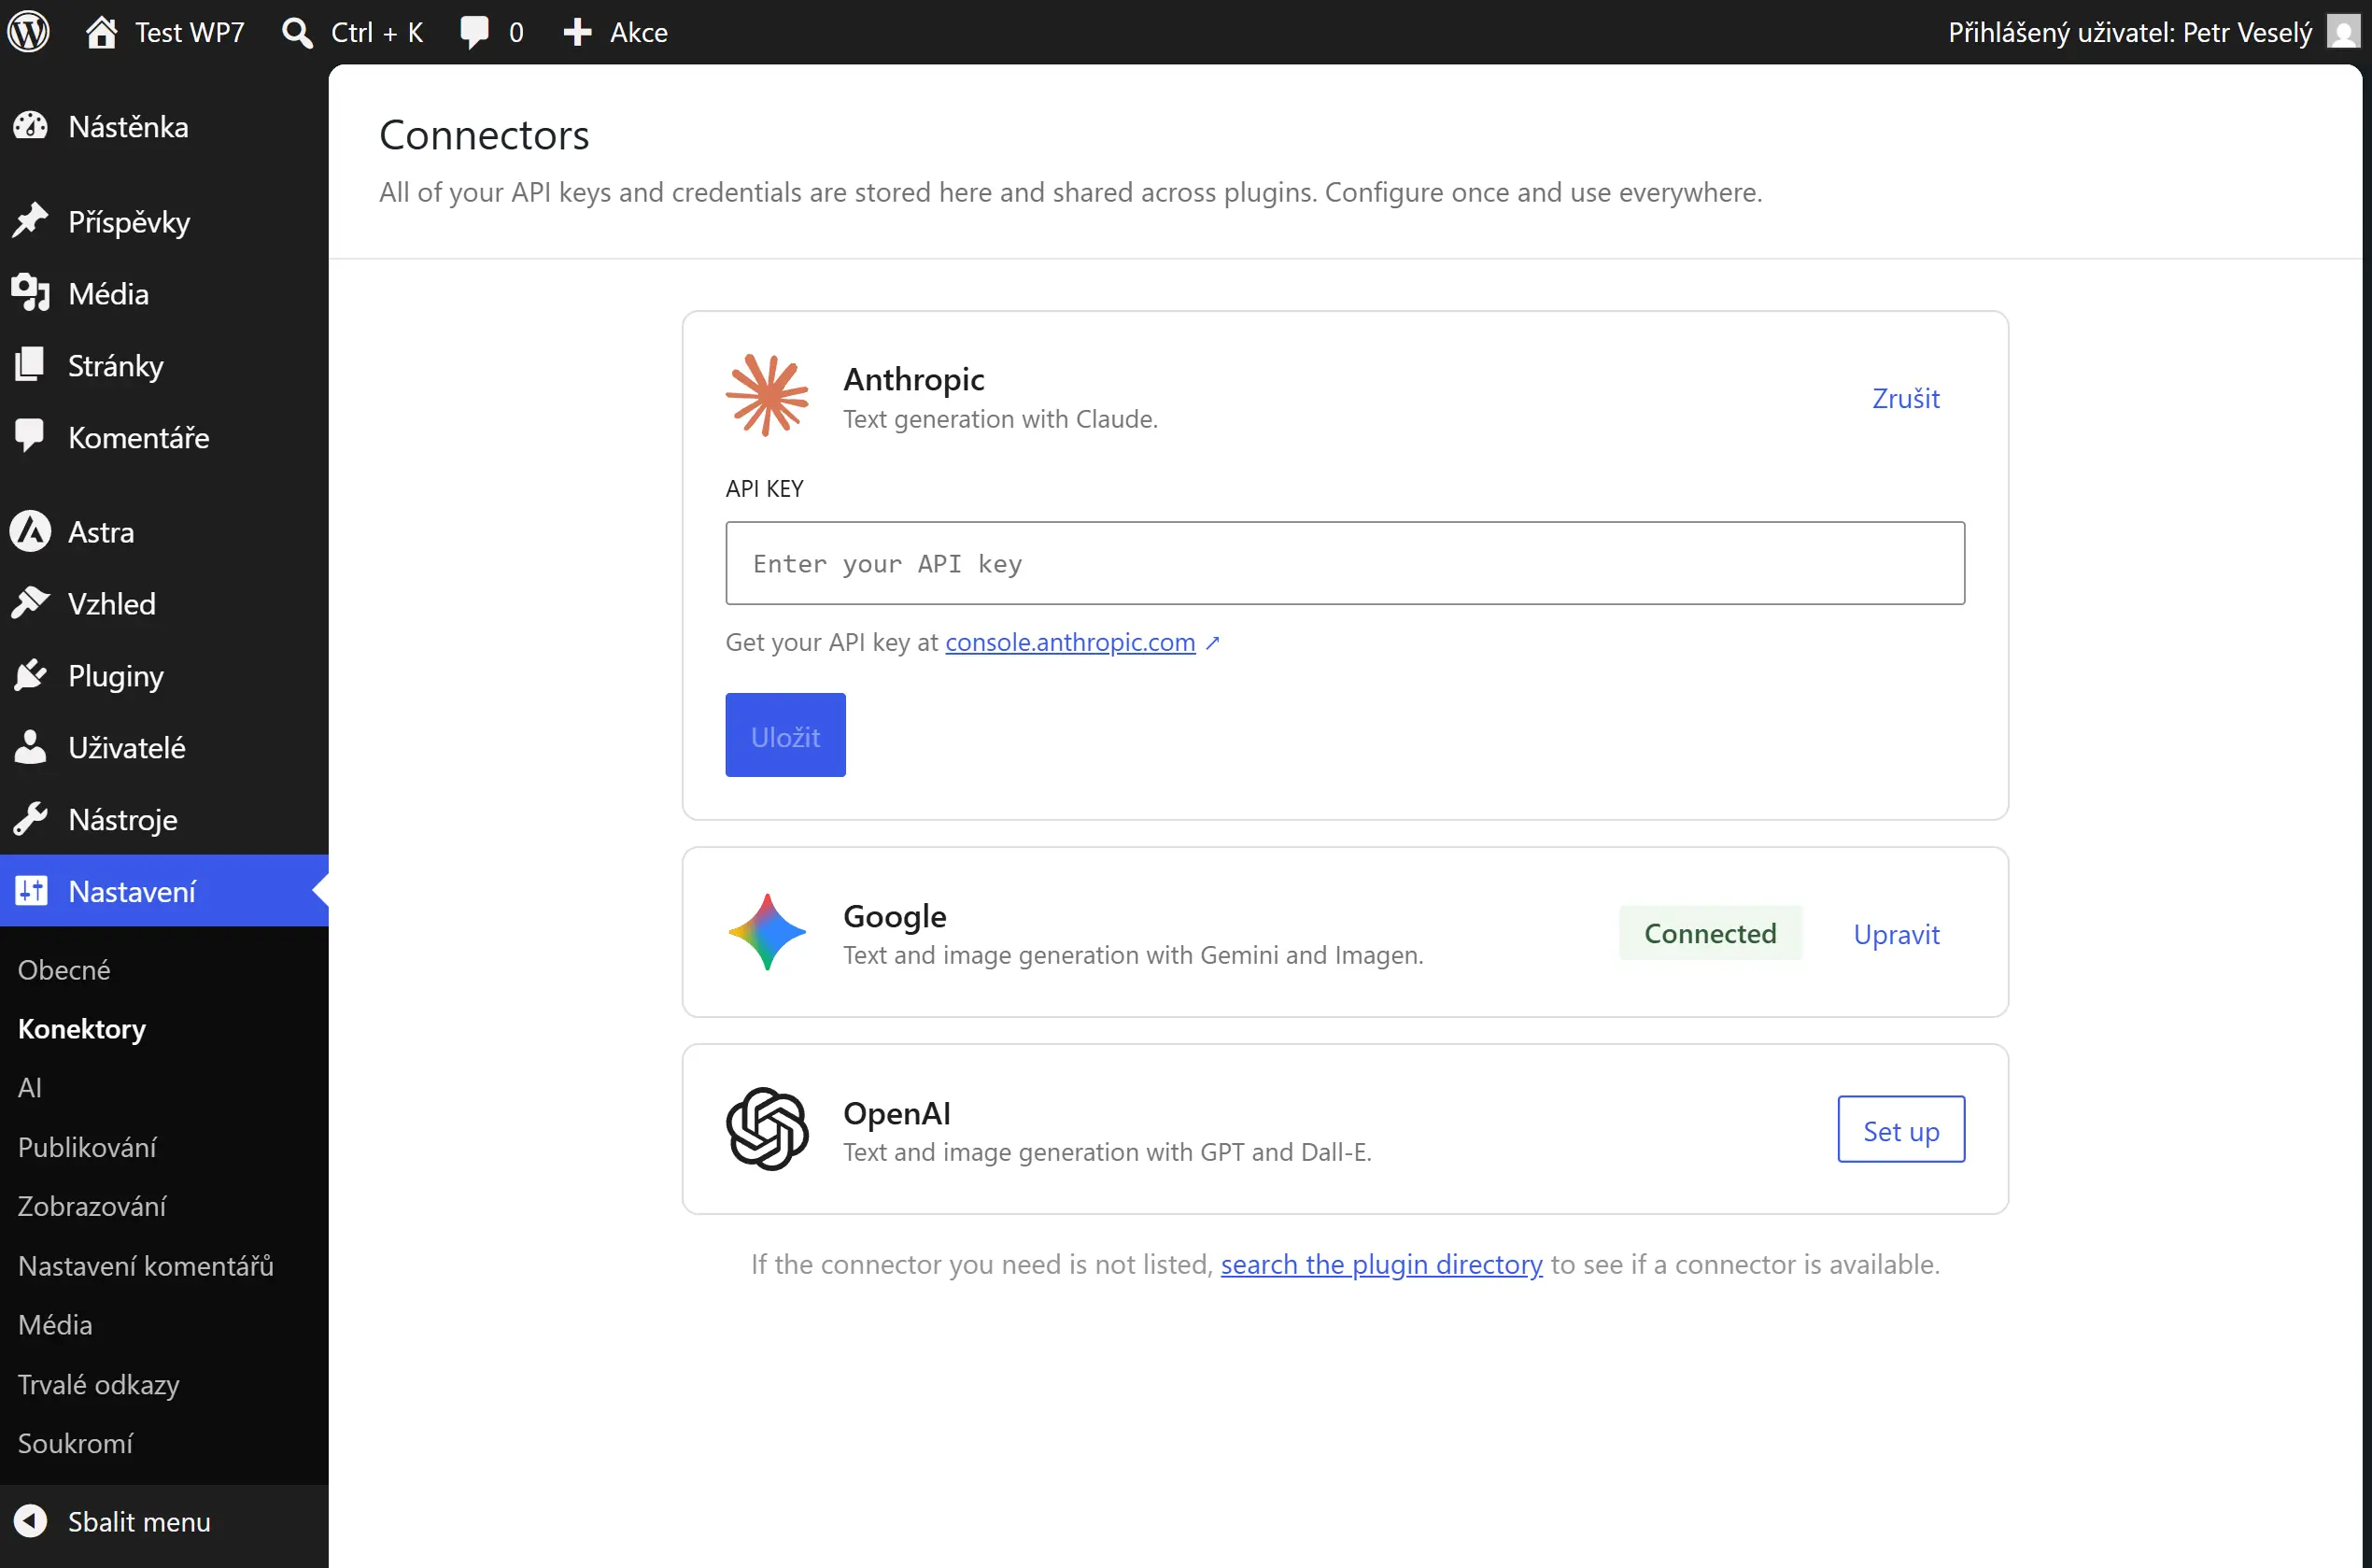Focus the Anthropic API key field
The height and width of the screenshot is (1568, 2372).
[1344, 563]
